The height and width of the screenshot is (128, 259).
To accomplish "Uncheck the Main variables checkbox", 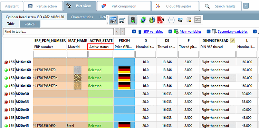I will (170, 32).
